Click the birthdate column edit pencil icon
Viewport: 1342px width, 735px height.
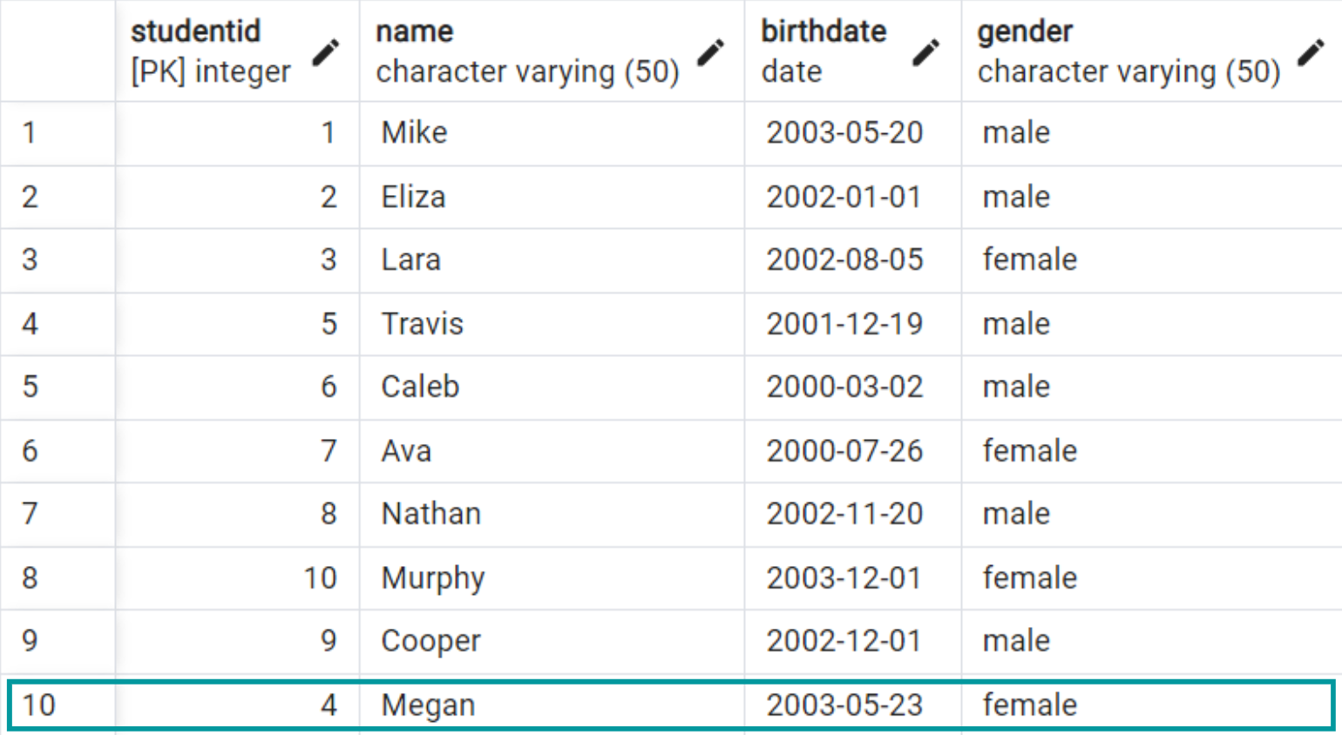(925, 52)
